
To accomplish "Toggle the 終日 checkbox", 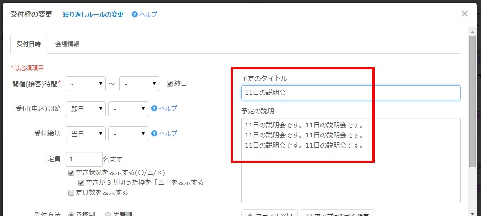I will click(169, 84).
